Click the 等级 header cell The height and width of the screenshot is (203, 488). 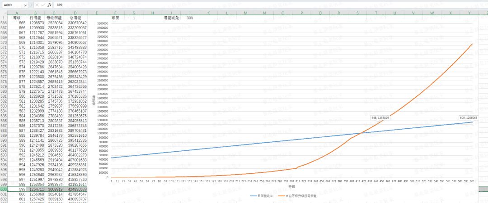[17, 18]
